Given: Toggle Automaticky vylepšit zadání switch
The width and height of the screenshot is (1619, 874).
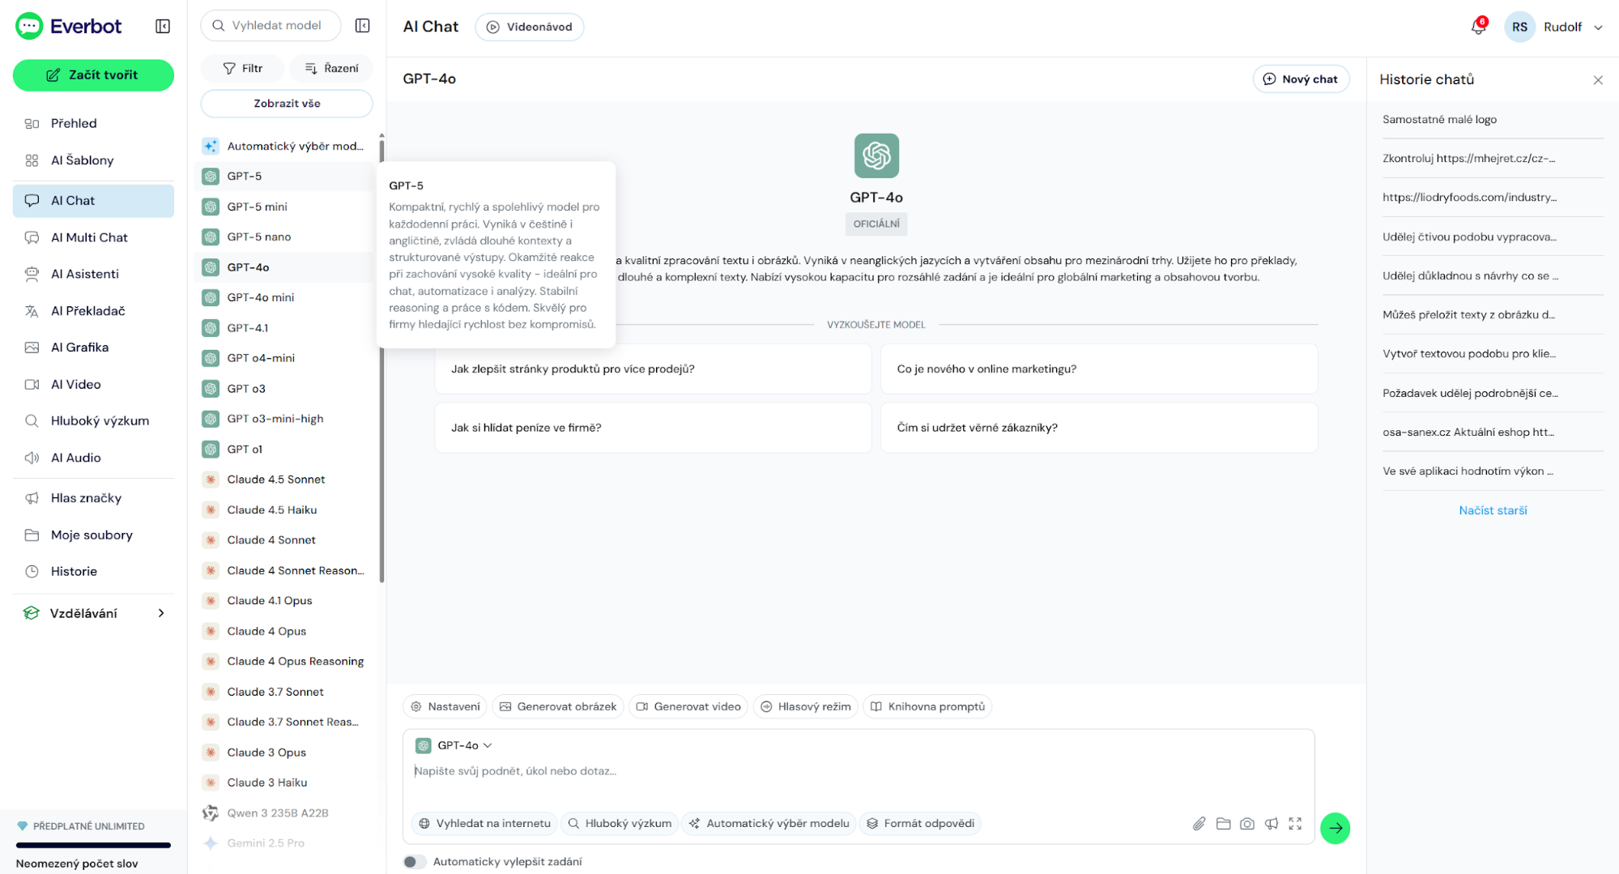Looking at the screenshot, I should point(415,862).
